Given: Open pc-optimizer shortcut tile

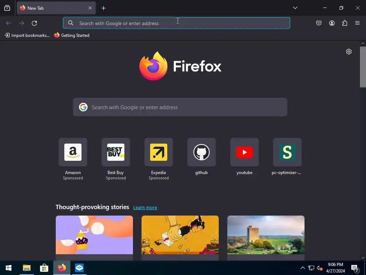Looking at the screenshot, I should 287,152.
